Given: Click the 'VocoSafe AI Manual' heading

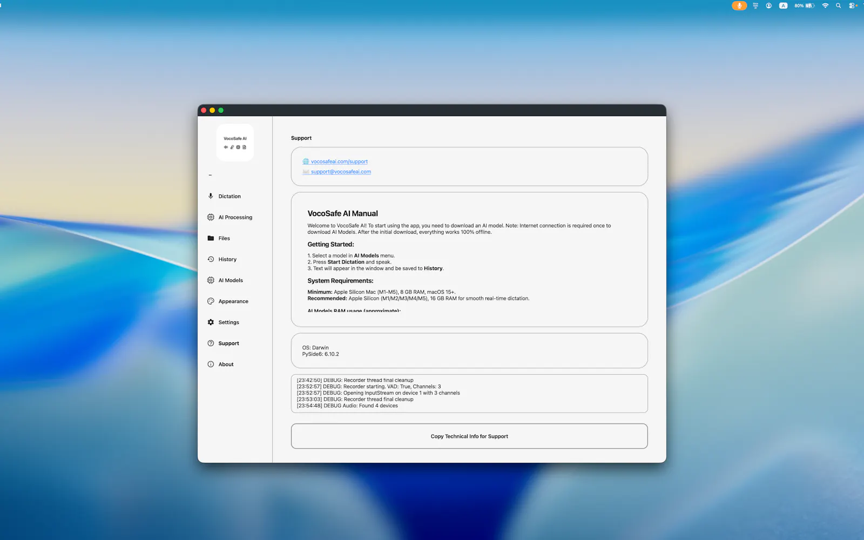Looking at the screenshot, I should 342,213.
